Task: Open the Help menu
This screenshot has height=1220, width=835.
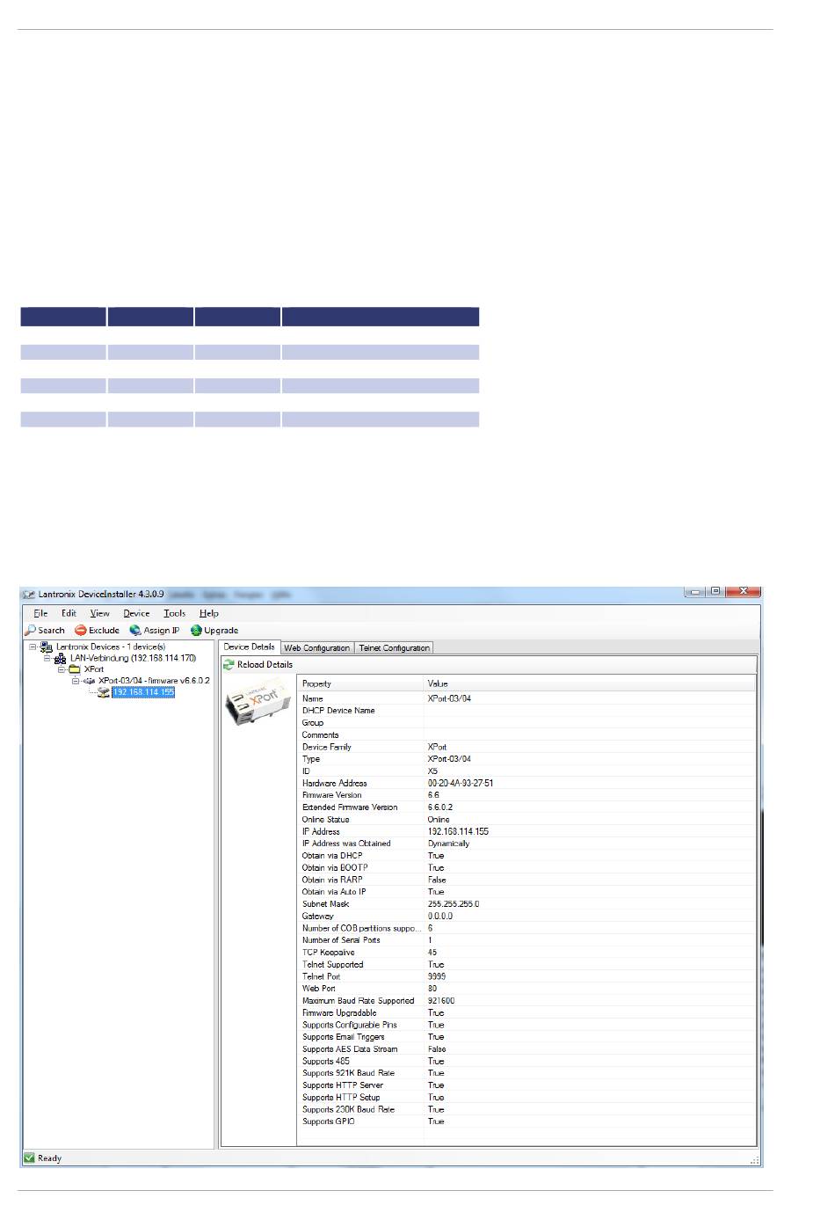Action: pos(209,613)
